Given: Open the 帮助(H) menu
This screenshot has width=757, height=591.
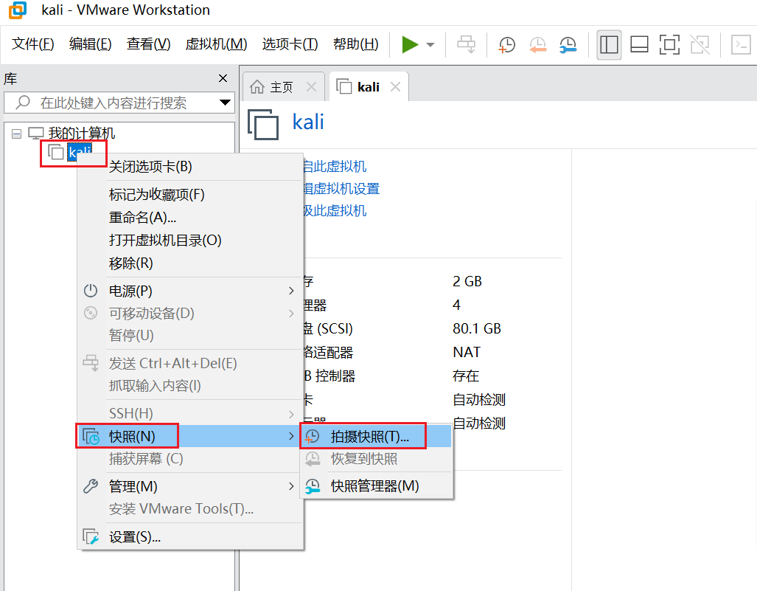Looking at the screenshot, I should click(x=356, y=44).
